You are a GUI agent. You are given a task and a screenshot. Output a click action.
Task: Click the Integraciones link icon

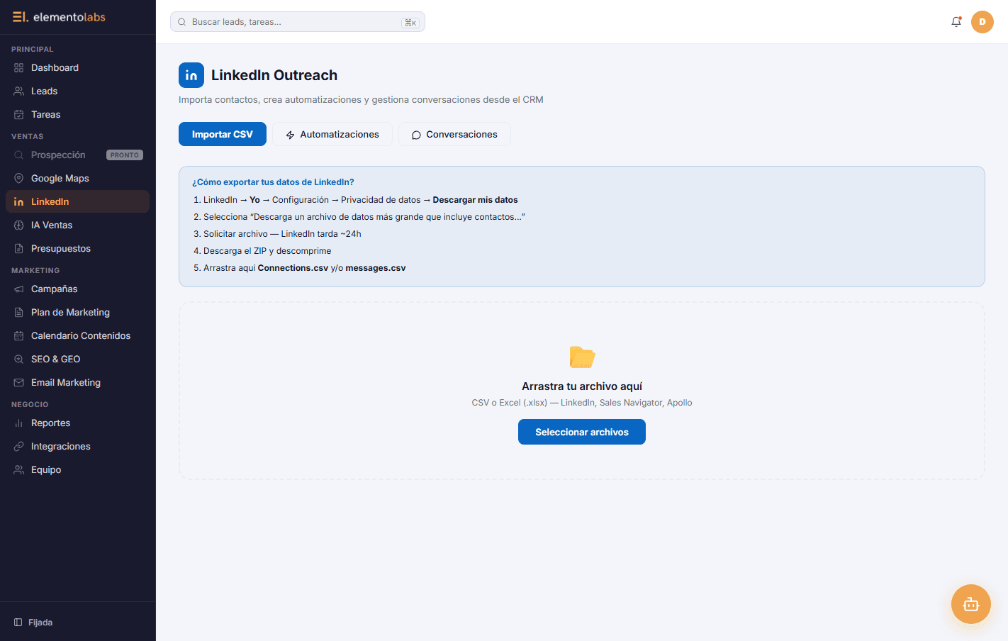point(19,447)
